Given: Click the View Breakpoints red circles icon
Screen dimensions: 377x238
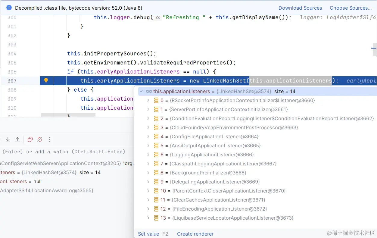Looking at the screenshot, I should (30, 139).
